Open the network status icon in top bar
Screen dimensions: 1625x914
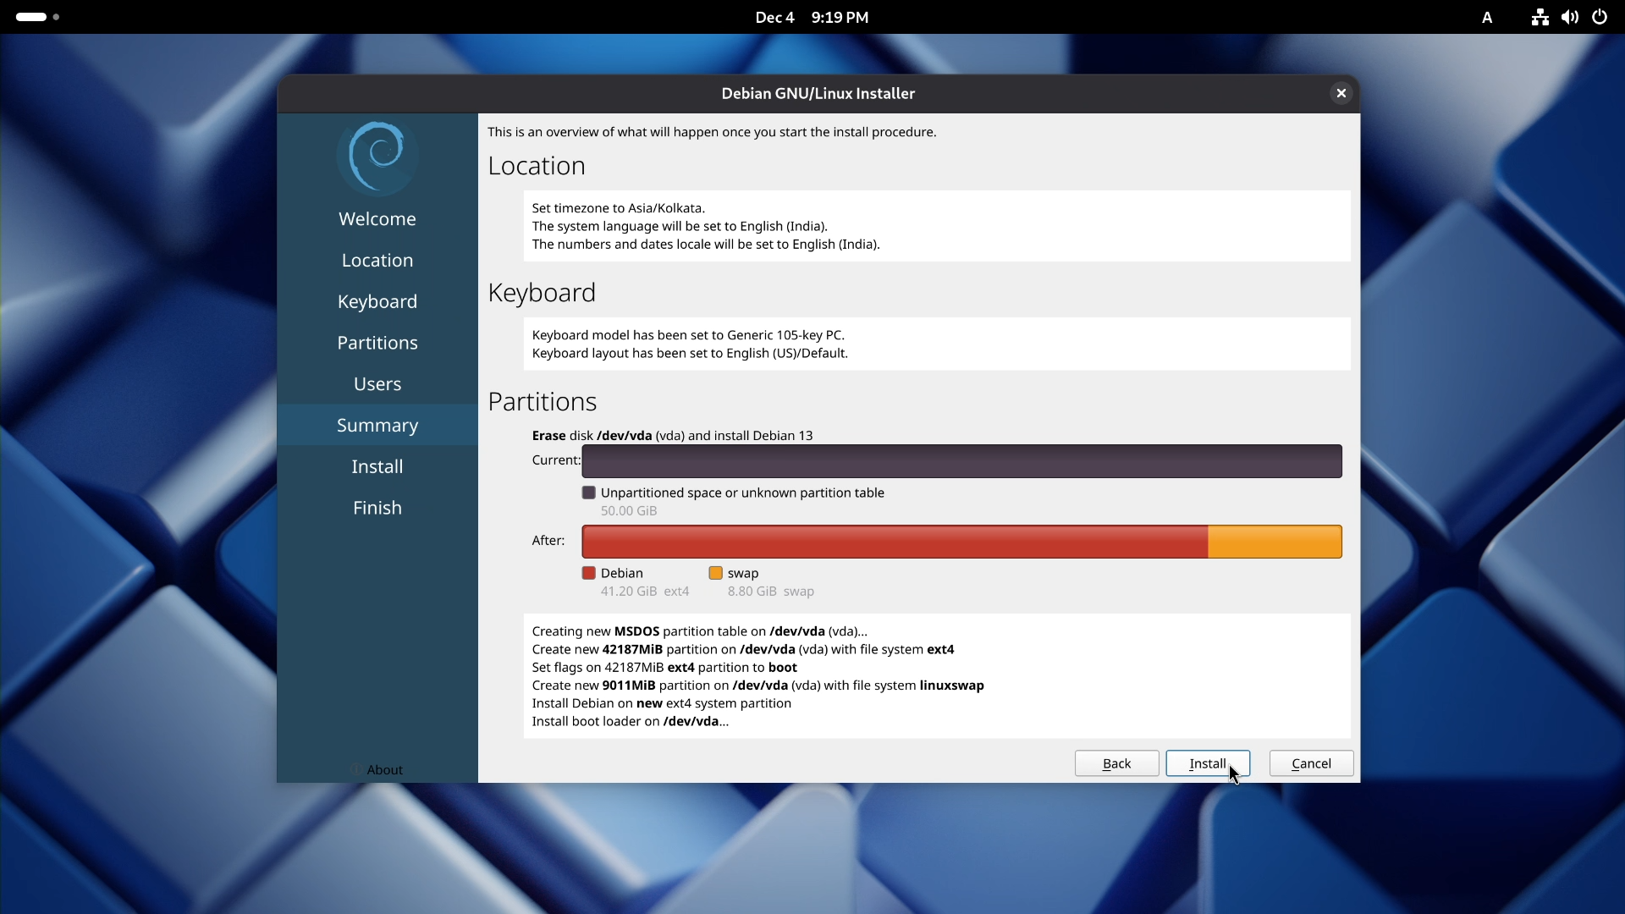pyautogui.click(x=1540, y=17)
